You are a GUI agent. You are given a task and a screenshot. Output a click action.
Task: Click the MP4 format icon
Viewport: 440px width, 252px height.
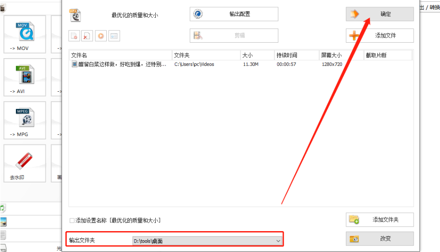74,15
